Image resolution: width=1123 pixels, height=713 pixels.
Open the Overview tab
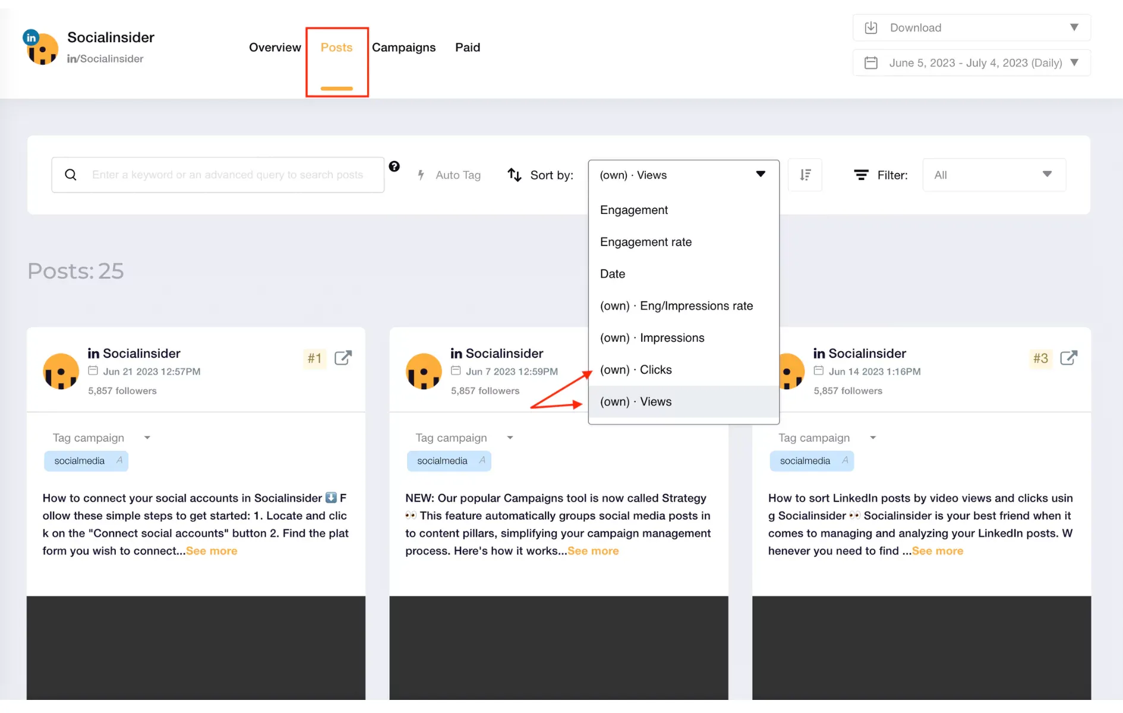(275, 48)
